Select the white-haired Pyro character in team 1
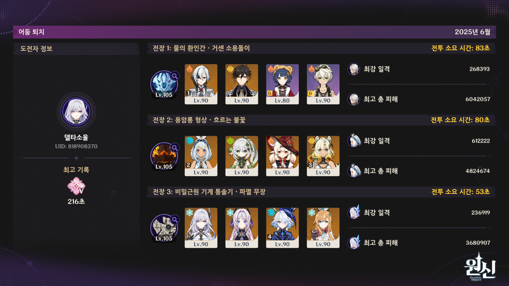Viewport: 509px width, 286px height. pos(201,84)
